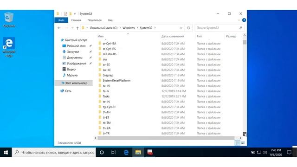Open the blue Help question mark icon

(244, 20)
